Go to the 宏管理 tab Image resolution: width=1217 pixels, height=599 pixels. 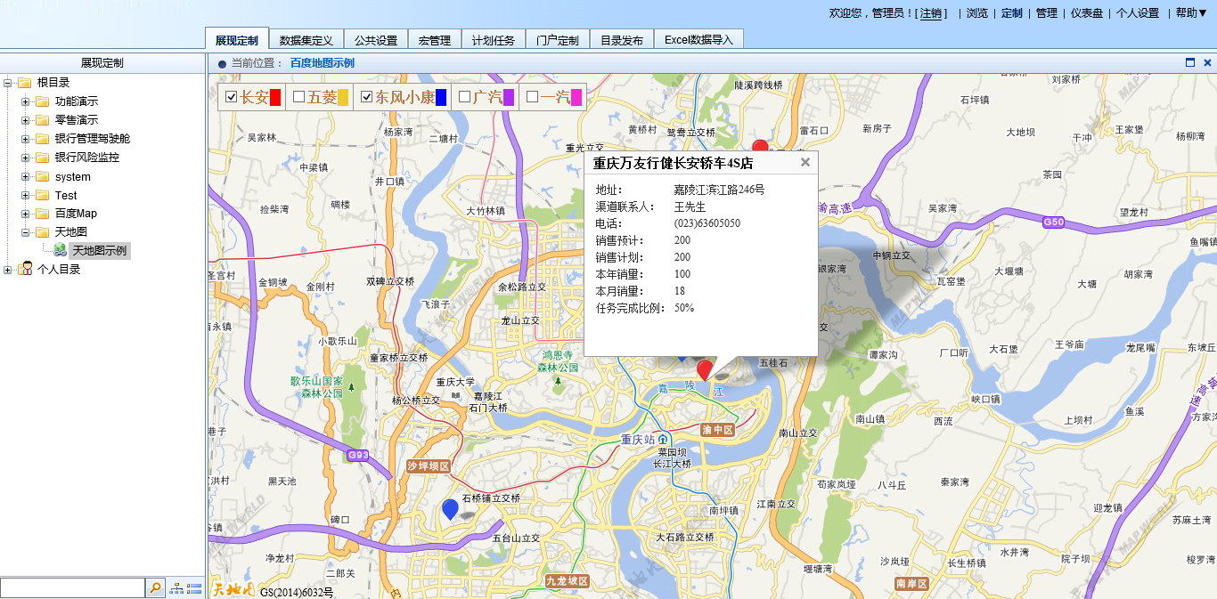click(435, 40)
